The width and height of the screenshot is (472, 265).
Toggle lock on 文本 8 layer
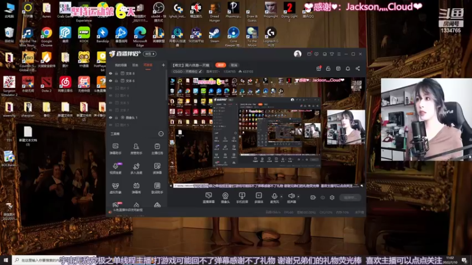116,73
